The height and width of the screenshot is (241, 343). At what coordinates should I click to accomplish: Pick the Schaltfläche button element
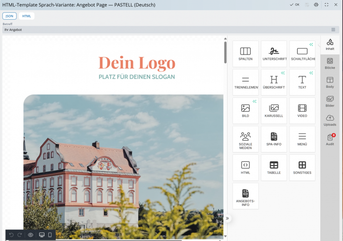302,54
